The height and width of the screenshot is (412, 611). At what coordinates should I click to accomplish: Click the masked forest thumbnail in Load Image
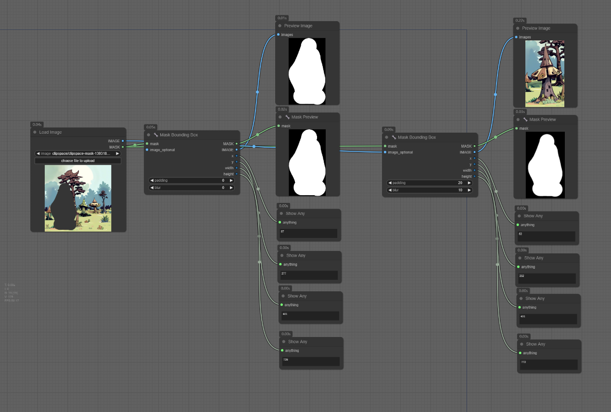coord(78,198)
